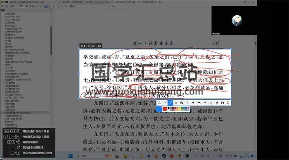Redo the annotation stroke
Image resolution: width=289 pixels, height=160 pixels.
[x=205, y=103]
